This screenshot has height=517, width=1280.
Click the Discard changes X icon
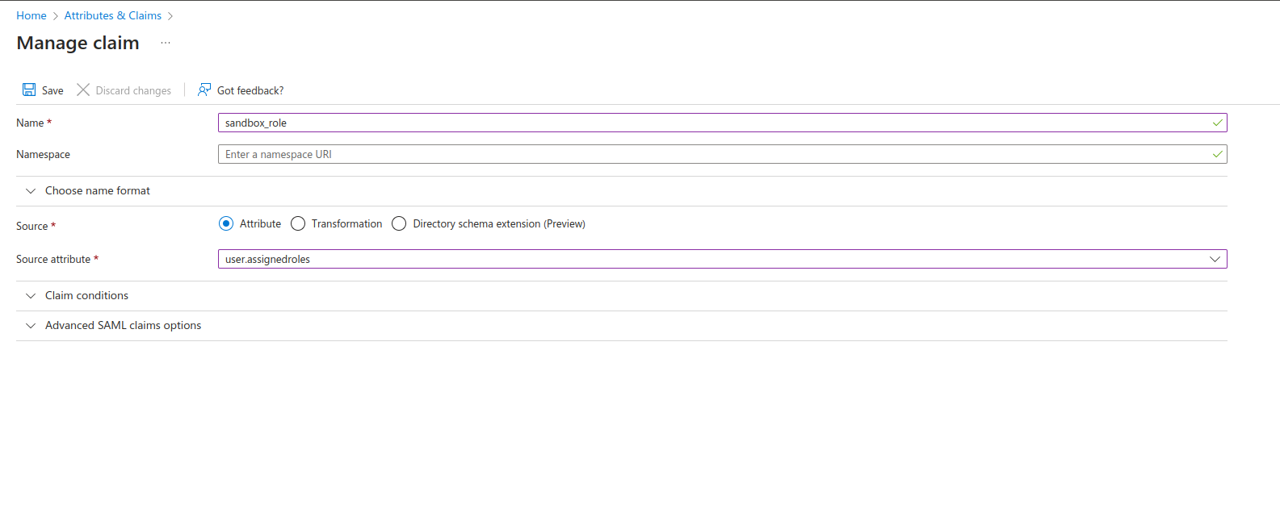pyautogui.click(x=83, y=90)
